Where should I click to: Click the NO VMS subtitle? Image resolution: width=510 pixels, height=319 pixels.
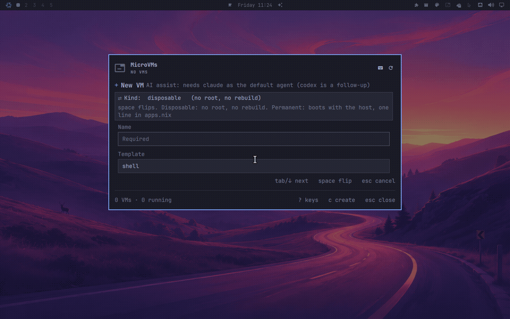[139, 72]
